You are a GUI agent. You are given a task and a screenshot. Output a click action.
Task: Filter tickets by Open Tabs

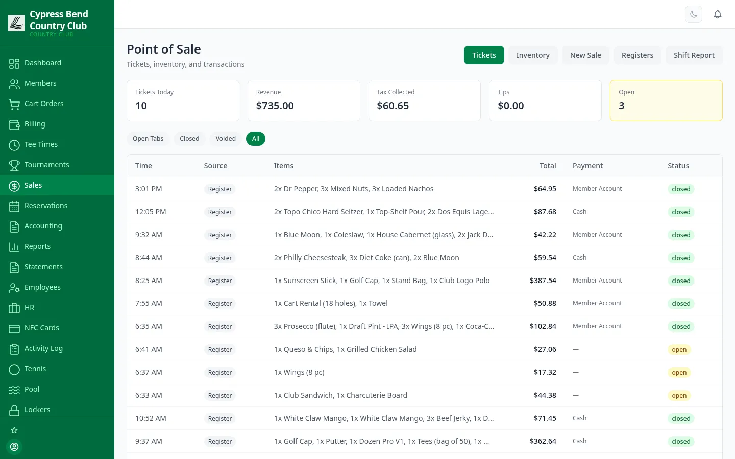point(148,139)
